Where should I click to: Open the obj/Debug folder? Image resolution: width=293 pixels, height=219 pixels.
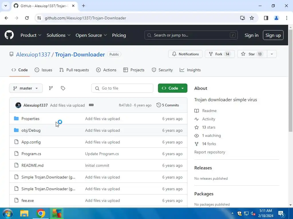tap(31, 130)
